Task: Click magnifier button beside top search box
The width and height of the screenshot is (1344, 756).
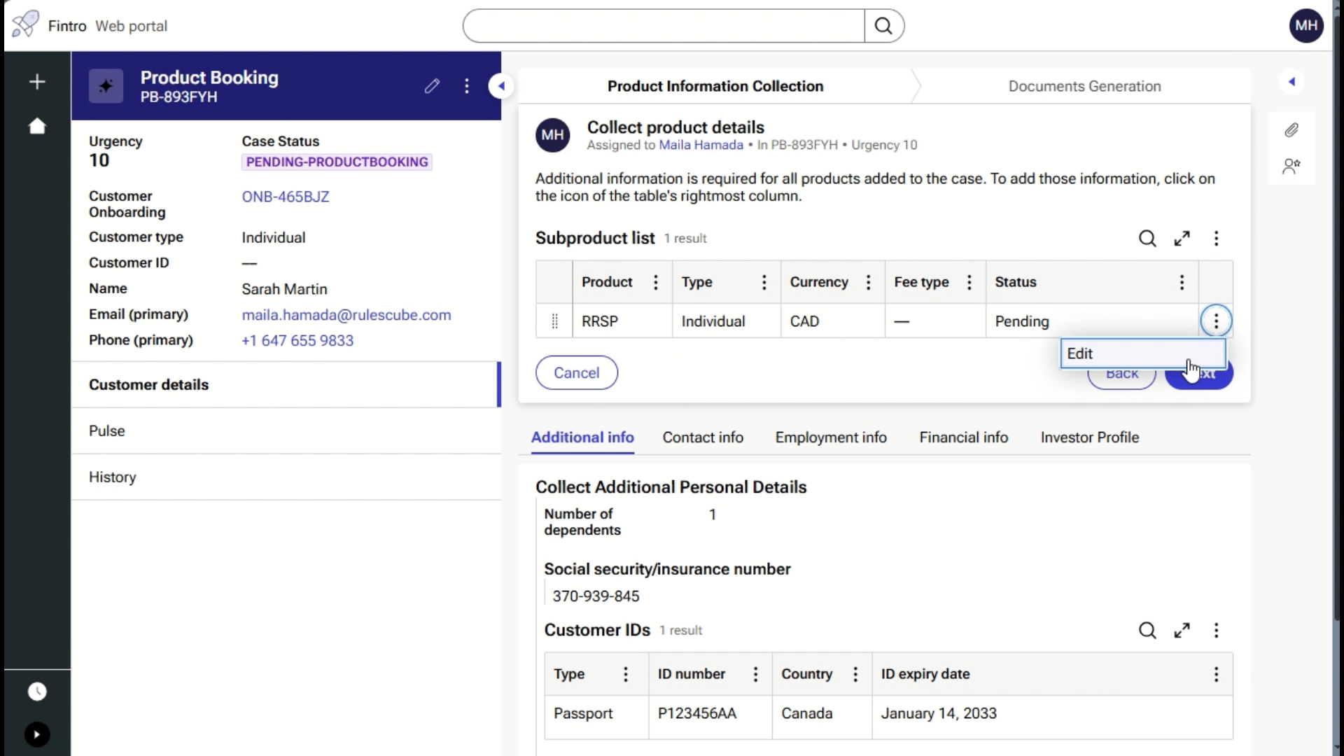Action: coord(884,26)
